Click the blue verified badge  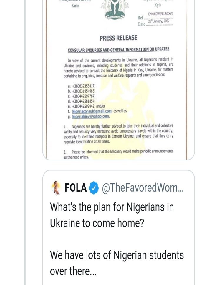(x=94, y=188)
